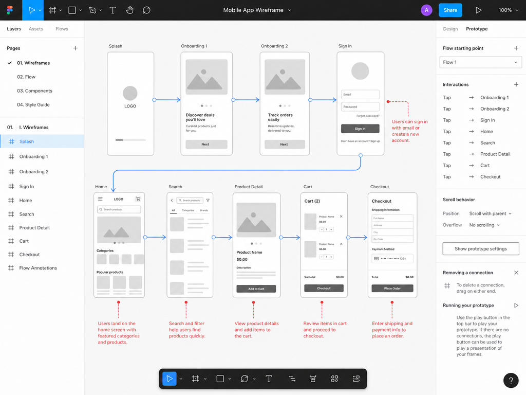Select the Move tool in bottom toolbar
This screenshot has height=395, width=526.
tap(170, 379)
